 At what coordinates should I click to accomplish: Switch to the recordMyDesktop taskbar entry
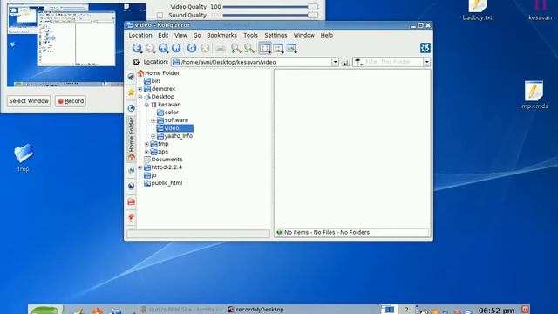point(255,310)
